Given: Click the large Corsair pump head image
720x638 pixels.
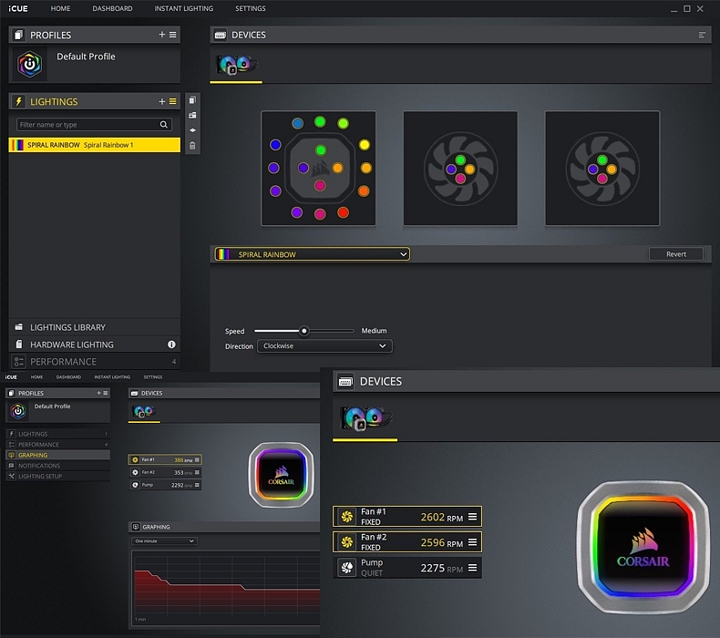Looking at the screenshot, I should point(643,547).
